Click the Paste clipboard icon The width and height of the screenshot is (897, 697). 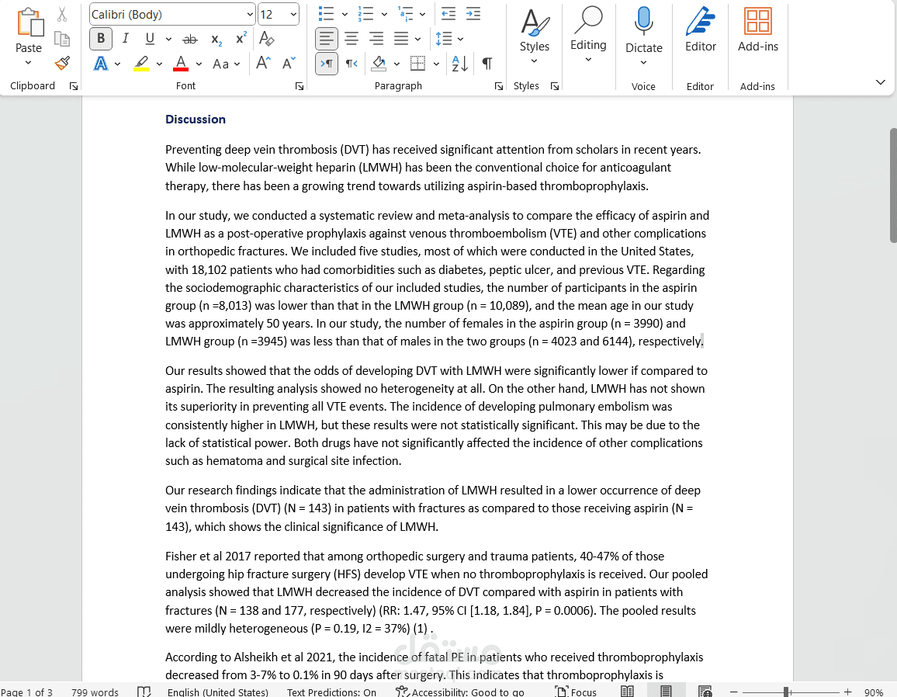click(29, 23)
